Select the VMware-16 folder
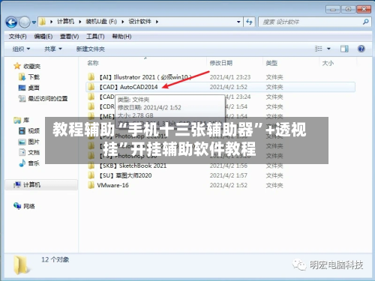This screenshot has height=281, width=375. point(112,185)
